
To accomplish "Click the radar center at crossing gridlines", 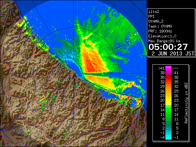I will 73,73.
